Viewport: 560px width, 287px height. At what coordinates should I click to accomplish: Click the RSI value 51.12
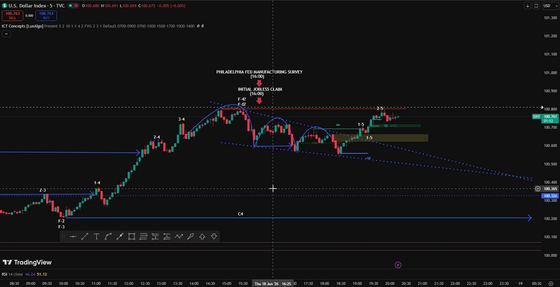coord(42,274)
